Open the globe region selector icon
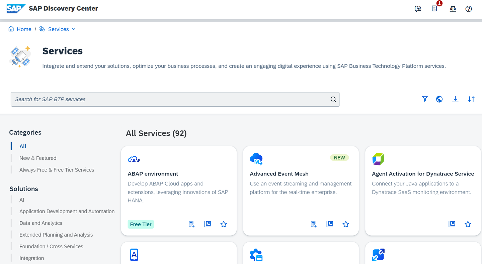The height and width of the screenshot is (264, 482). [x=439, y=99]
